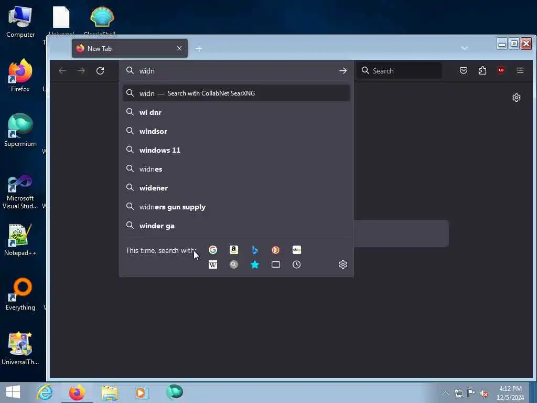Switch to Firefox in the taskbar
The width and height of the screenshot is (537, 403).
(77, 393)
